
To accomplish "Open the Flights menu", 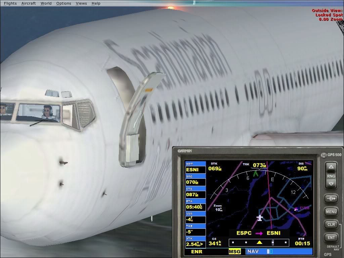I will click(x=10, y=3).
